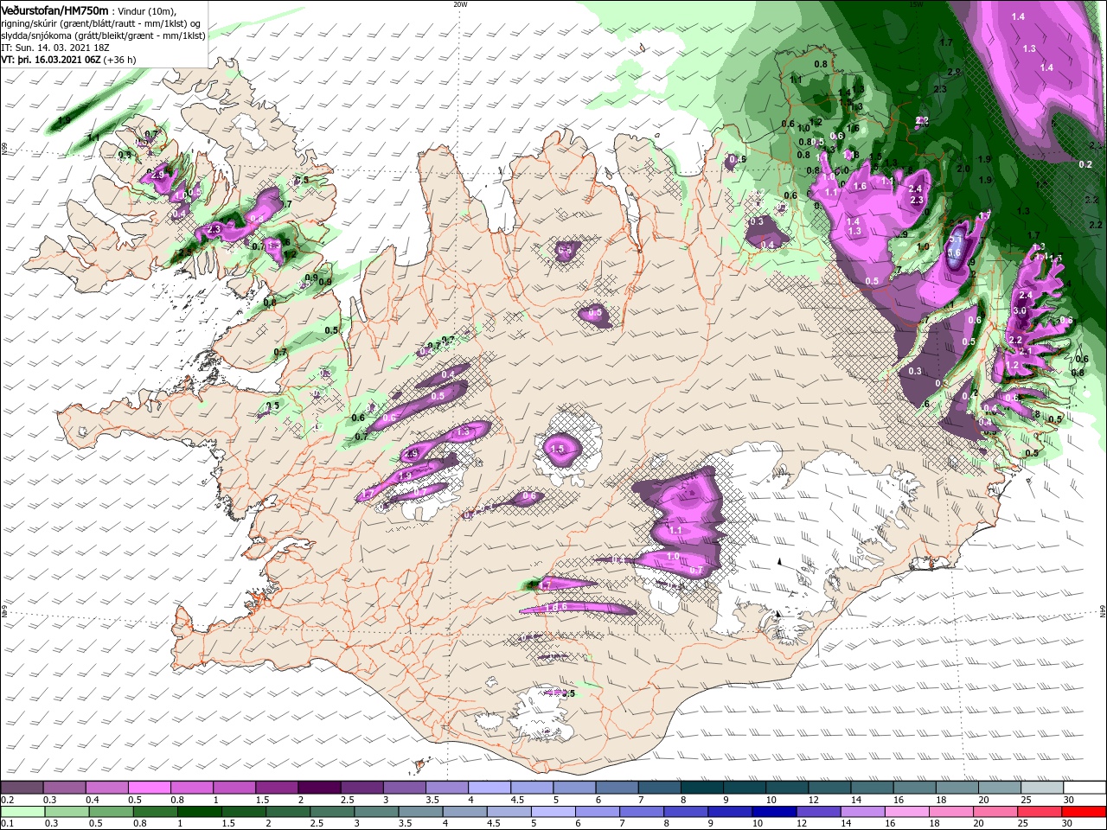This screenshot has height=830, width=1107.
Task: Click the snow-scale '0.2' legend label
Action: pyautogui.click(x=7, y=800)
